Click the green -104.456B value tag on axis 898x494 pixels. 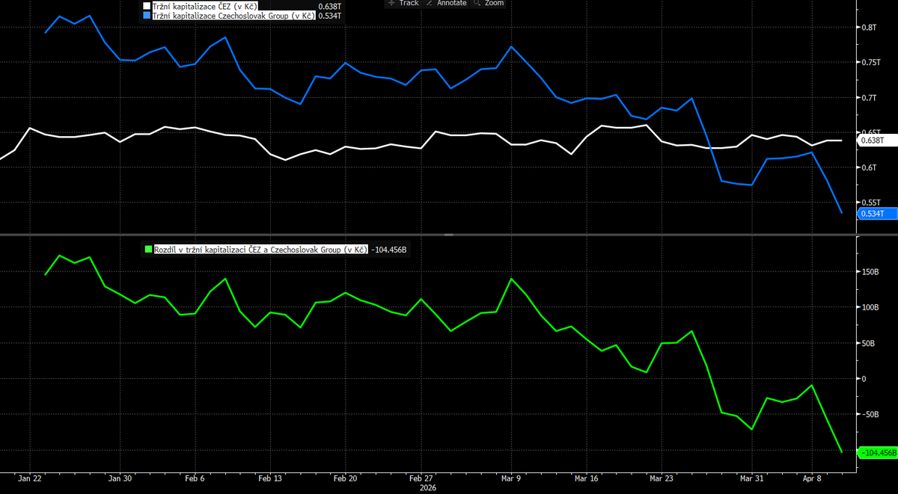click(877, 453)
